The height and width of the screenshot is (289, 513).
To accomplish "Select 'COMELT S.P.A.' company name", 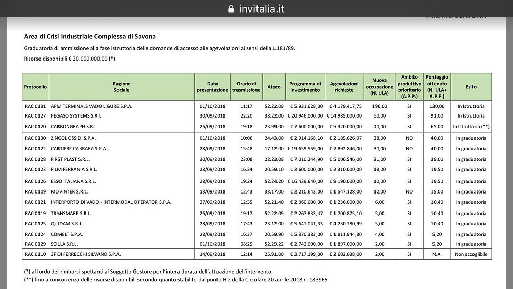I will 67,235.
